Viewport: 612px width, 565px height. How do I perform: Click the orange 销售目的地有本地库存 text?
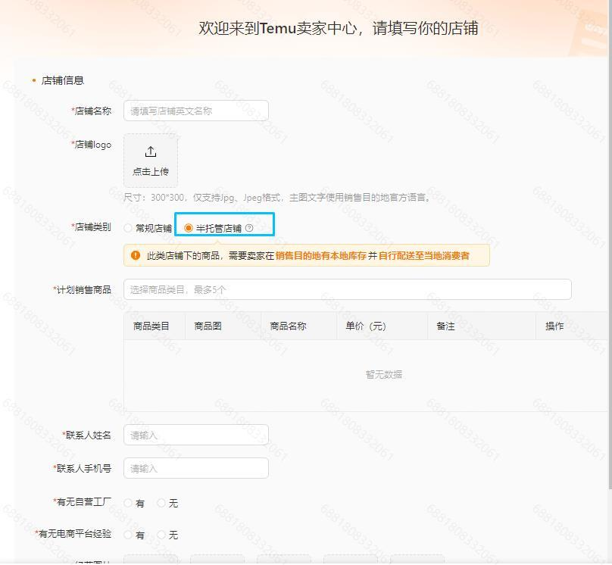(x=320, y=255)
